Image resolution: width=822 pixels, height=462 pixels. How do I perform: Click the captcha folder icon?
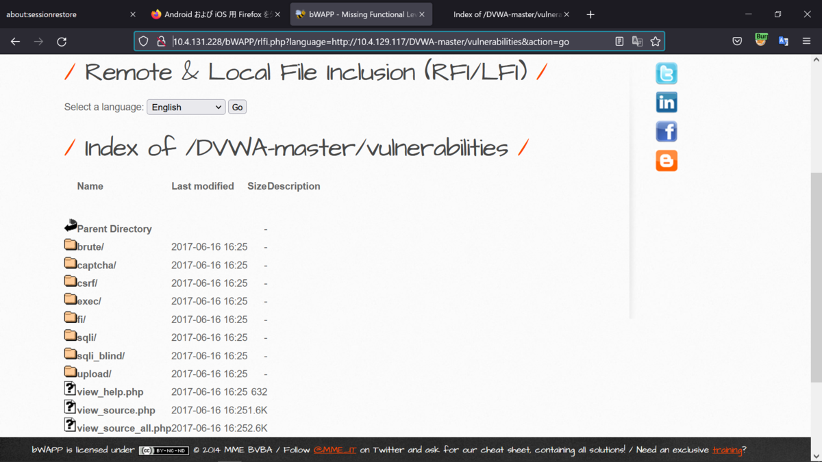coord(71,263)
